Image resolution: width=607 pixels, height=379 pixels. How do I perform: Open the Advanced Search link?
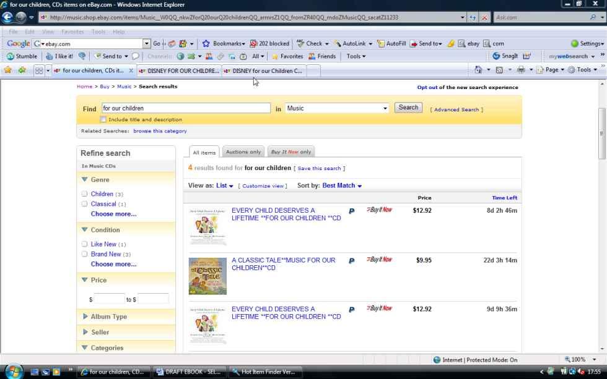click(x=456, y=109)
